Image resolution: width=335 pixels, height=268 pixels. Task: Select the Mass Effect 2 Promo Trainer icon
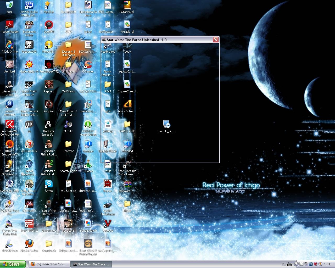tap(88, 247)
